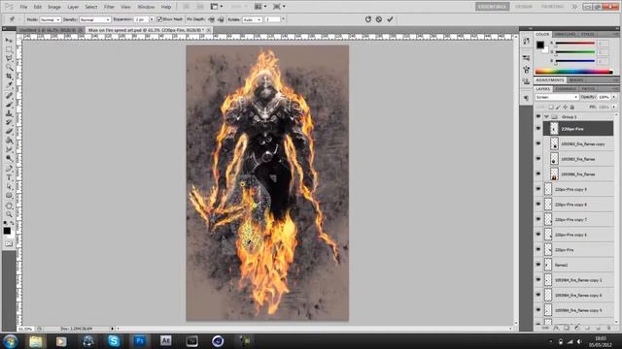
Task: Cancel Puppet Warp with the cancel icon
Action: (x=379, y=19)
